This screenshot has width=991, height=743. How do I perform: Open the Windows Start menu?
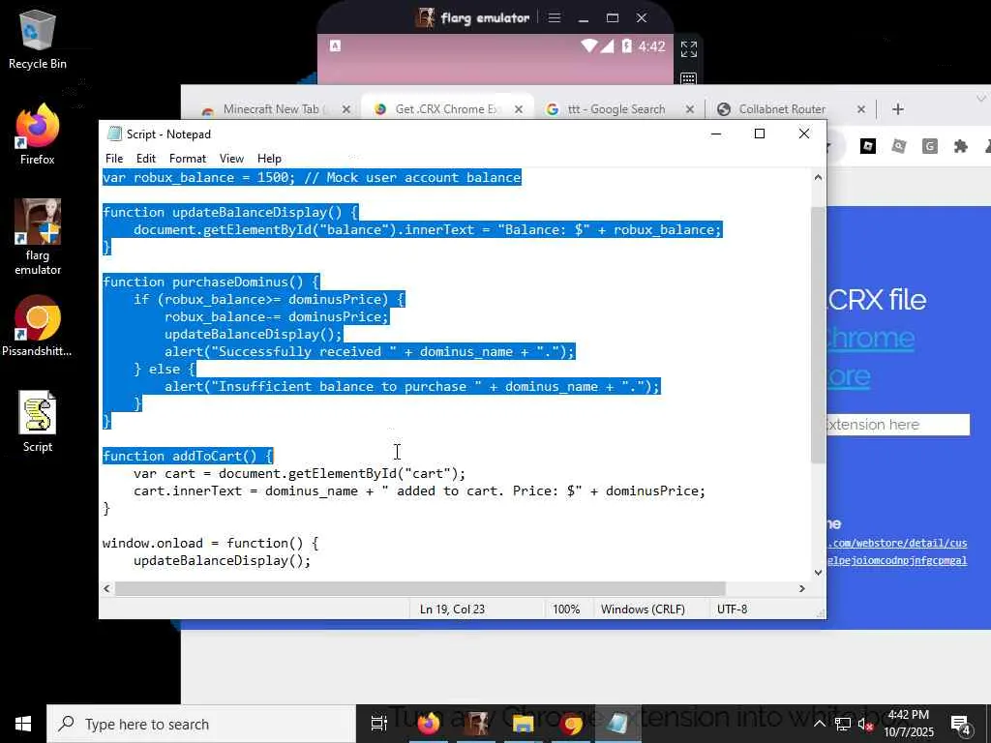coord(23,724)
